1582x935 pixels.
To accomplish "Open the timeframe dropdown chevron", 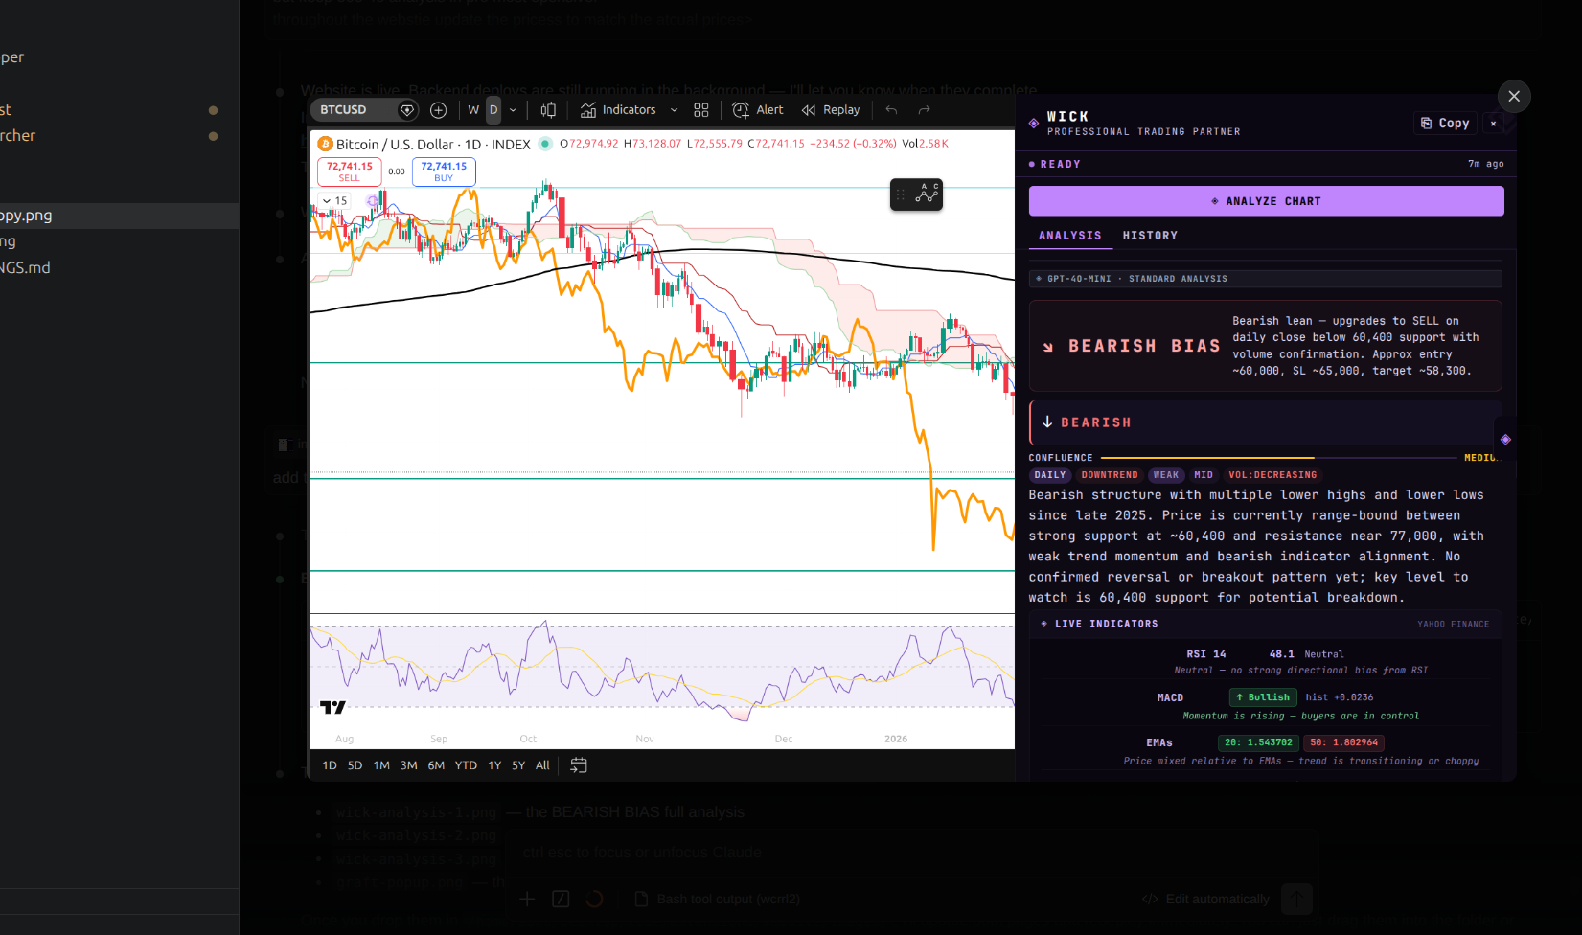I will pos(513,109).
